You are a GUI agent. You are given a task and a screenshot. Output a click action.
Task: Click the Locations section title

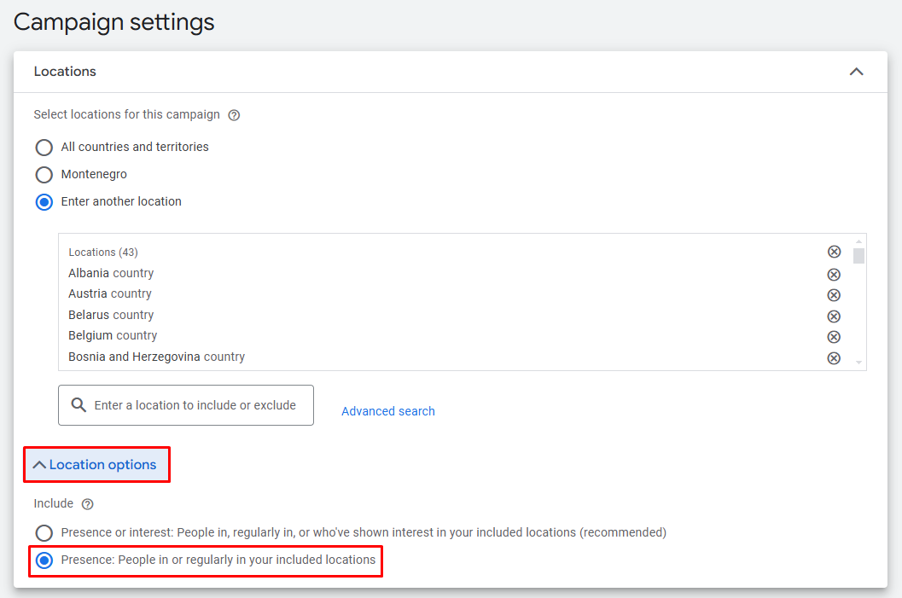[65, 72]
